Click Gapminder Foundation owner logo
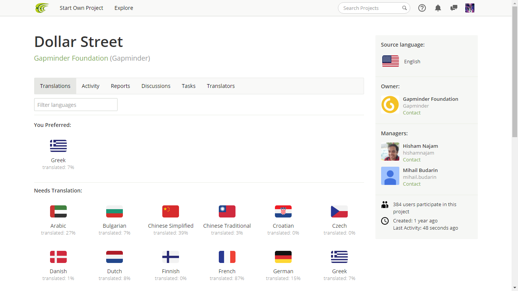This screenshot has width=518, height=291. 390,105
